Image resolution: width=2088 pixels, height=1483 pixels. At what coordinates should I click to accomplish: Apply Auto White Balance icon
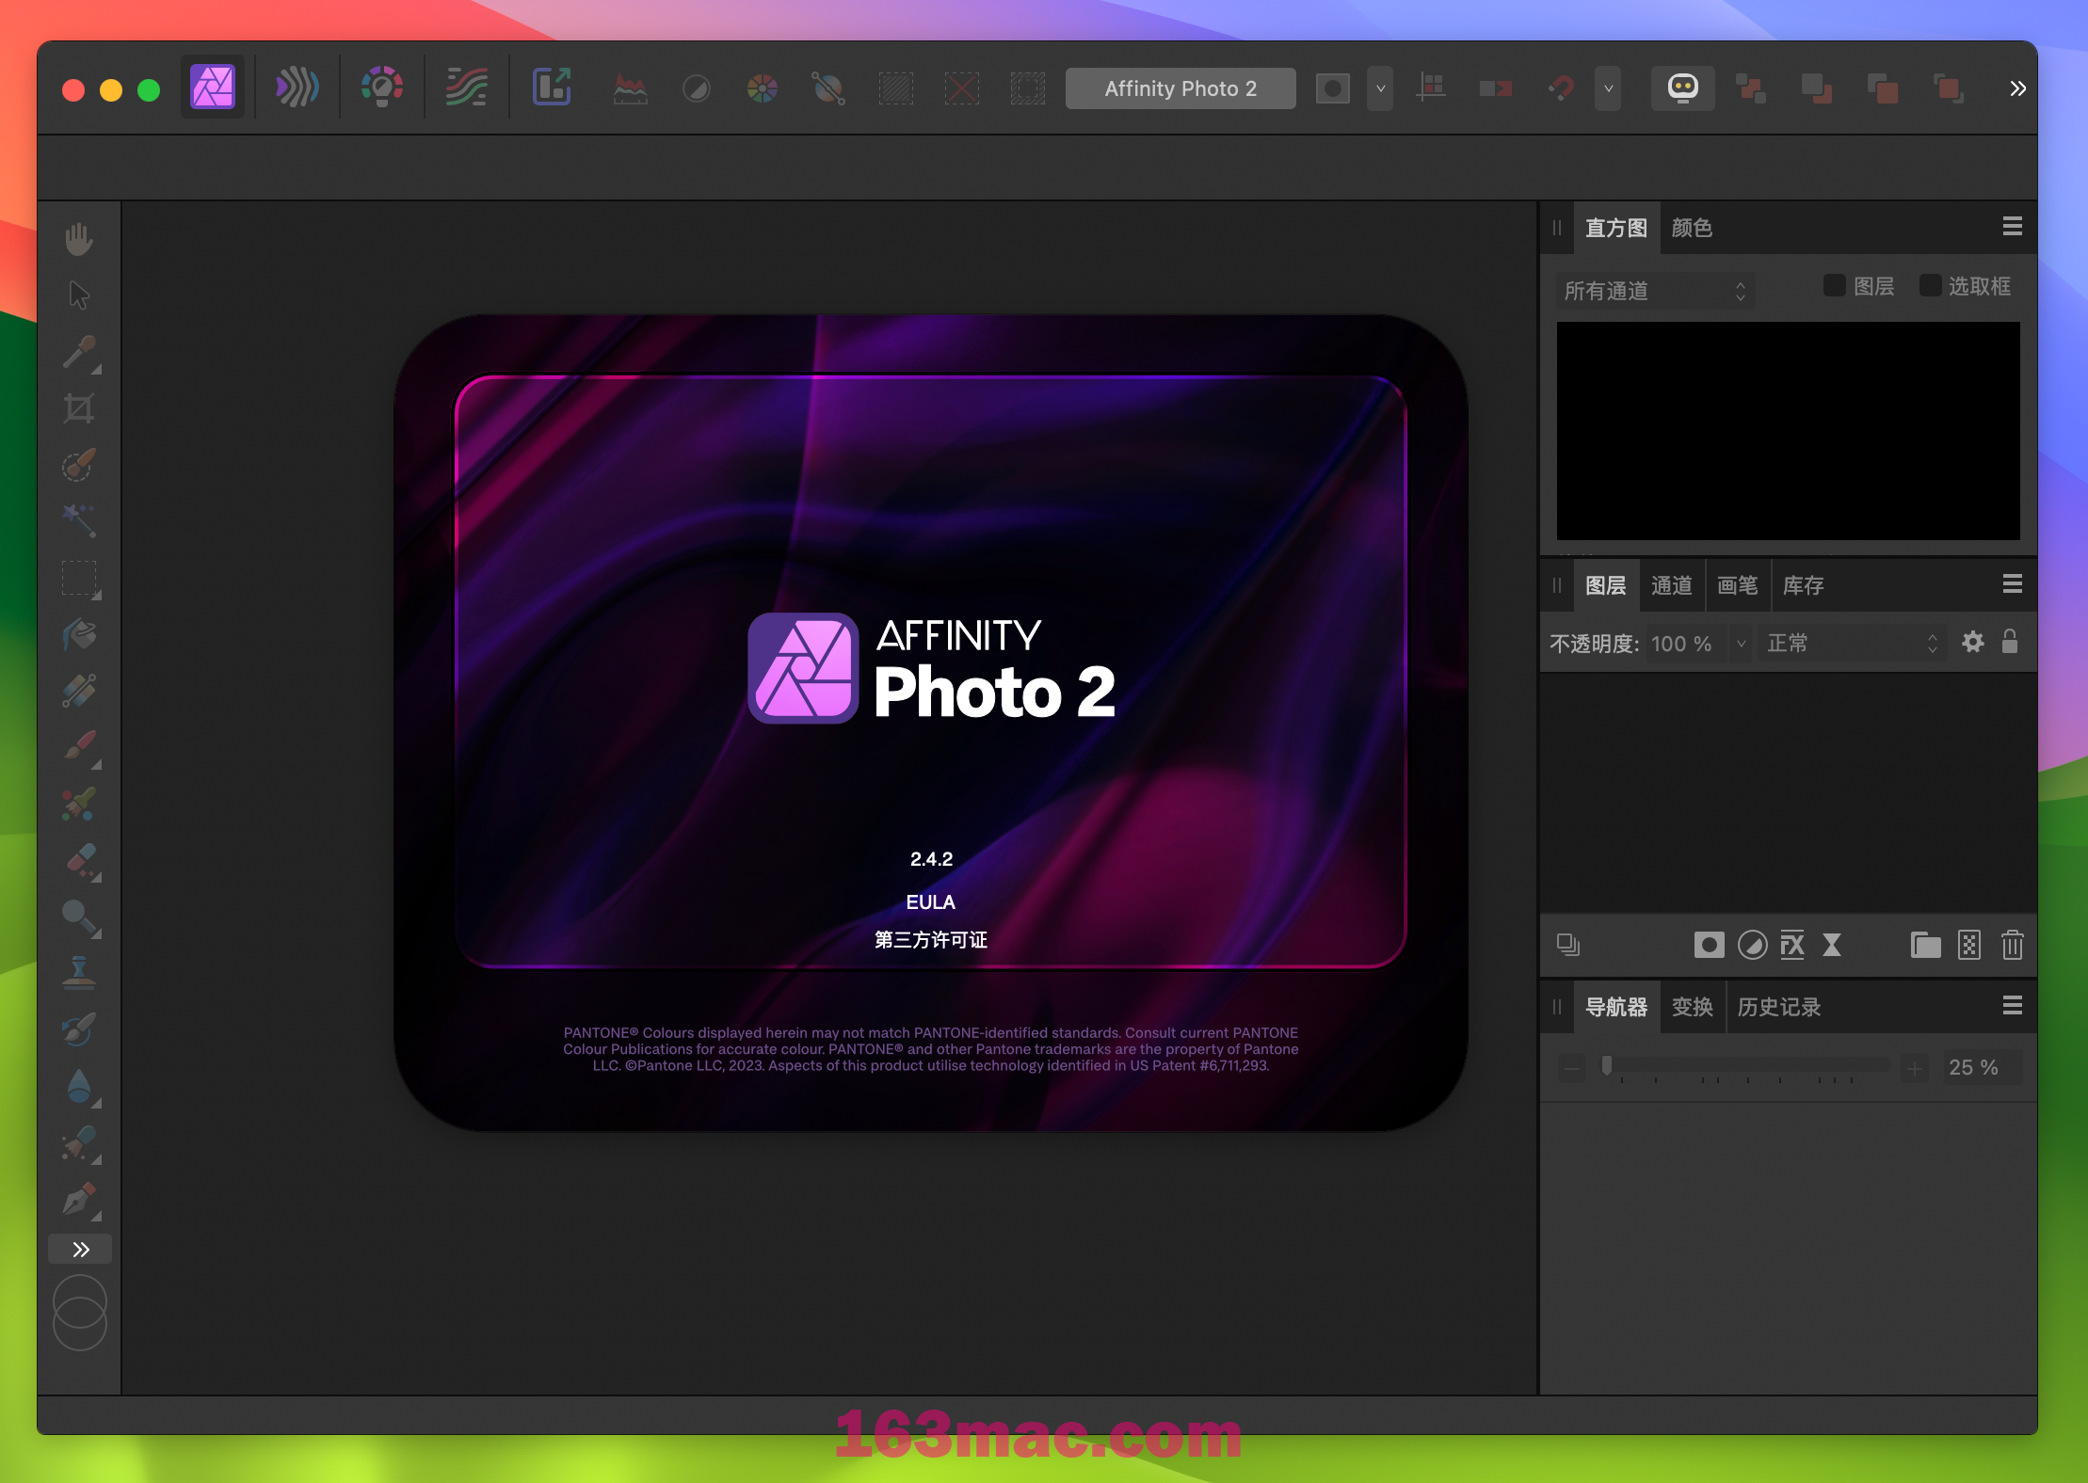(x=828, y=89)
